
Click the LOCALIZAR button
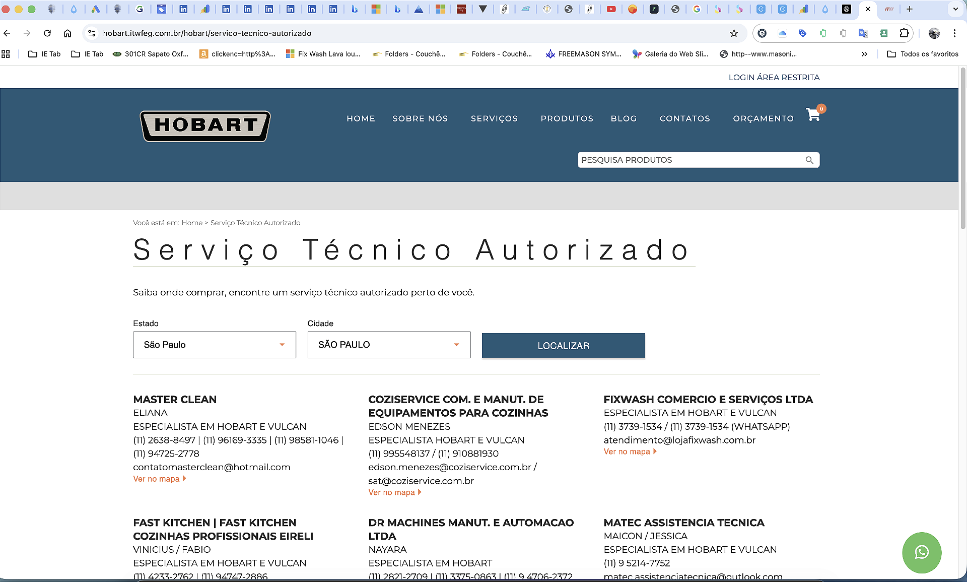(563, 346)
